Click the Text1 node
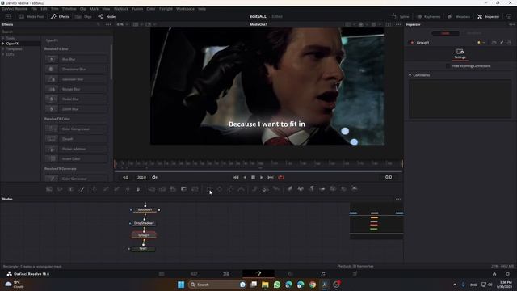 143,249
